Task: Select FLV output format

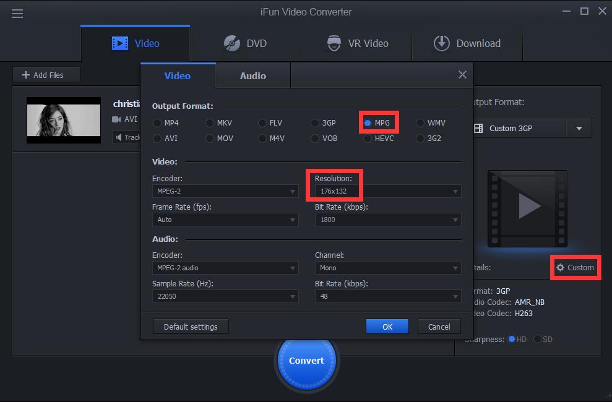Action: 270,123
